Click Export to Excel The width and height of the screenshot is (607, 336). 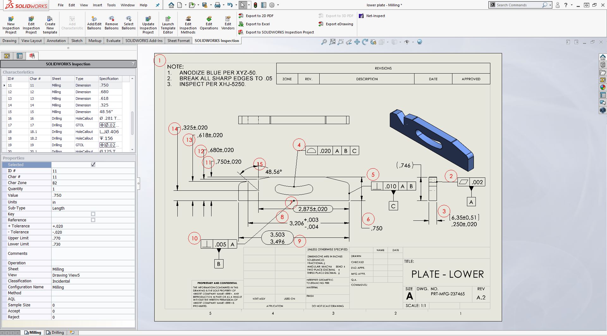point(254,24)
